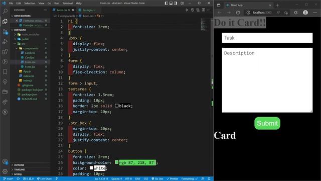Click the errors and warnings count in status bar
This screenshot has height=181, width=321.
tap(28, 179)
